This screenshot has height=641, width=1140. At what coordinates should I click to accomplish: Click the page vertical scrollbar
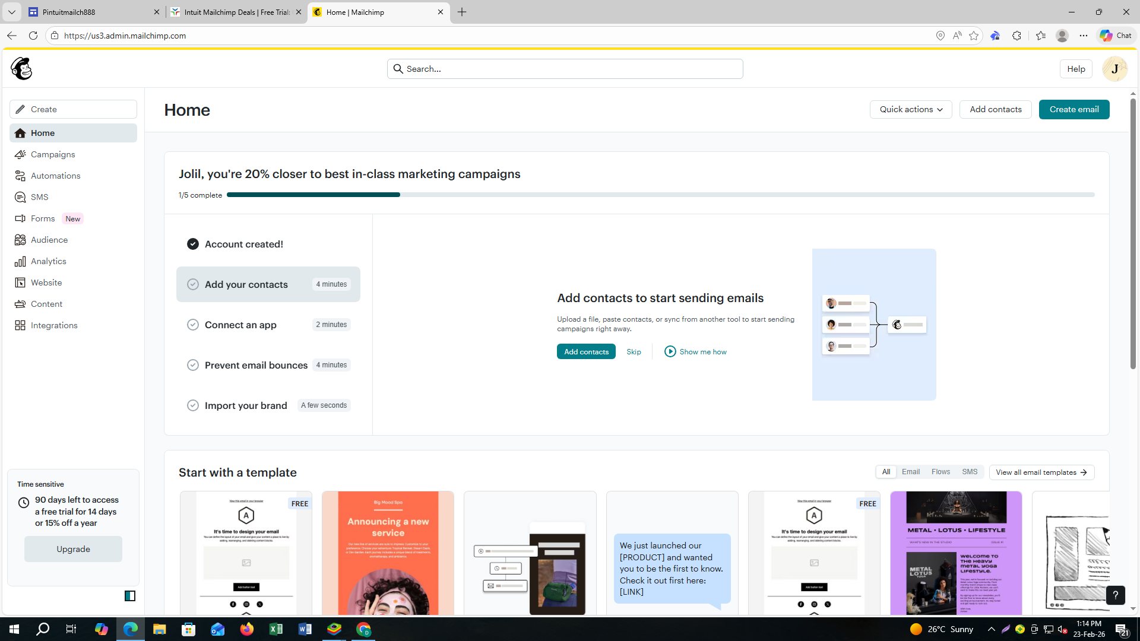pyautogui.click(x=1133, y=234)
